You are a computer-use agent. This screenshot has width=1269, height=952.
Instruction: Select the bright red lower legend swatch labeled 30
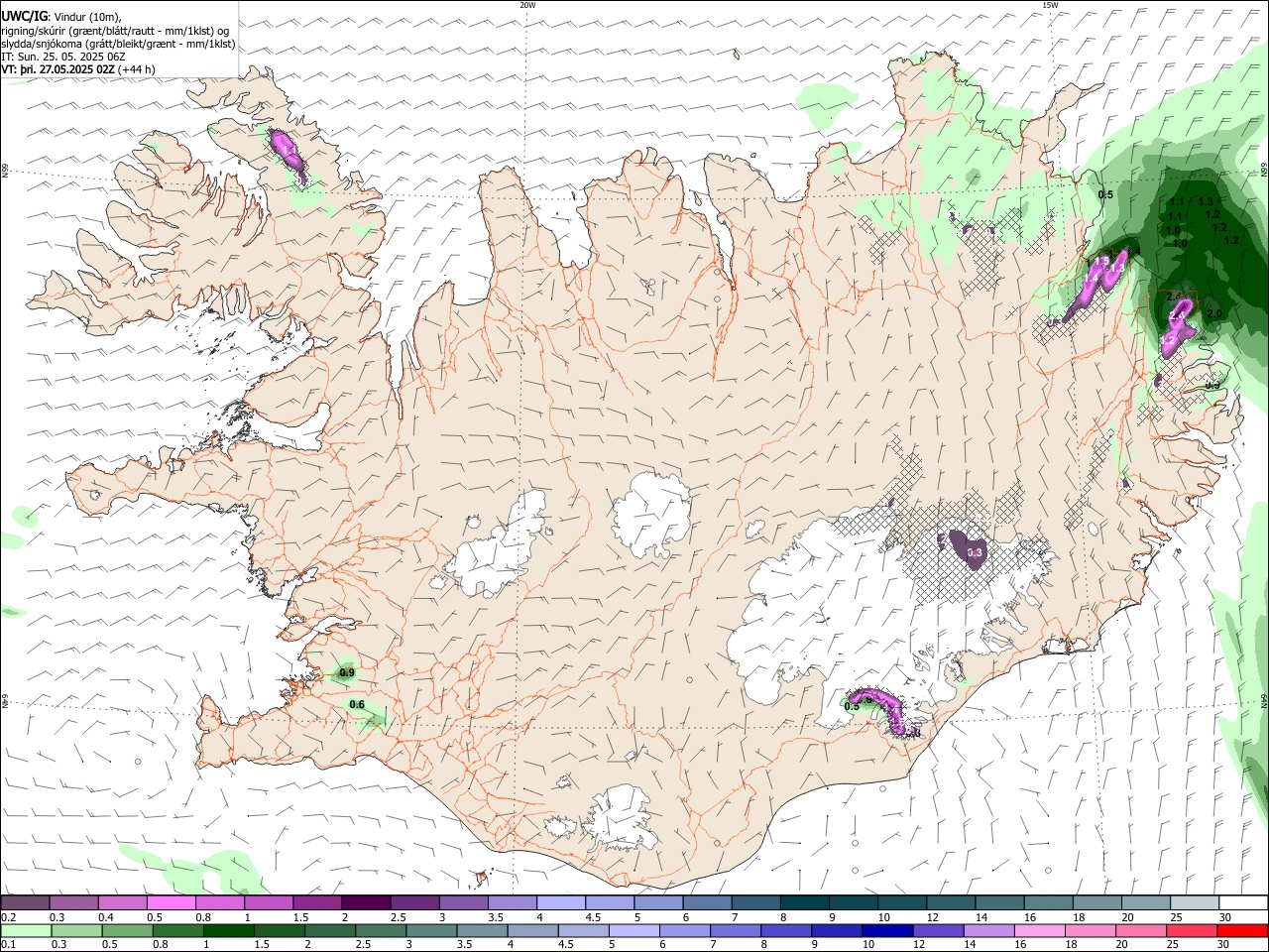pyautogui.click(x=1243, y=930)
